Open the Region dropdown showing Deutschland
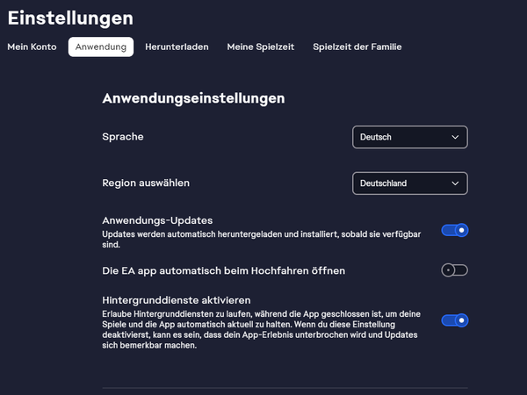527x395 pixels. [x=410, y=183]
